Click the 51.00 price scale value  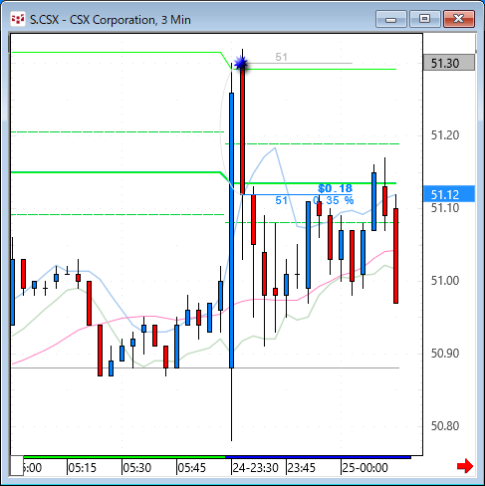click(445, 281)
